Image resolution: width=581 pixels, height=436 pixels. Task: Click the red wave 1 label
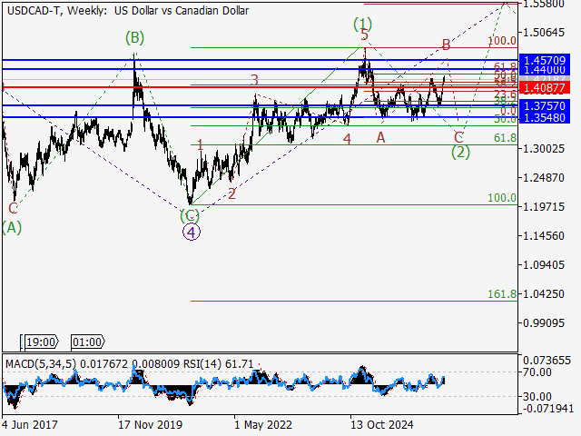[x=200, y=145]
